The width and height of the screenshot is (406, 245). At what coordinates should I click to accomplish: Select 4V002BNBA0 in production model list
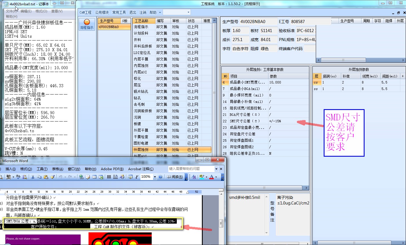114,27
